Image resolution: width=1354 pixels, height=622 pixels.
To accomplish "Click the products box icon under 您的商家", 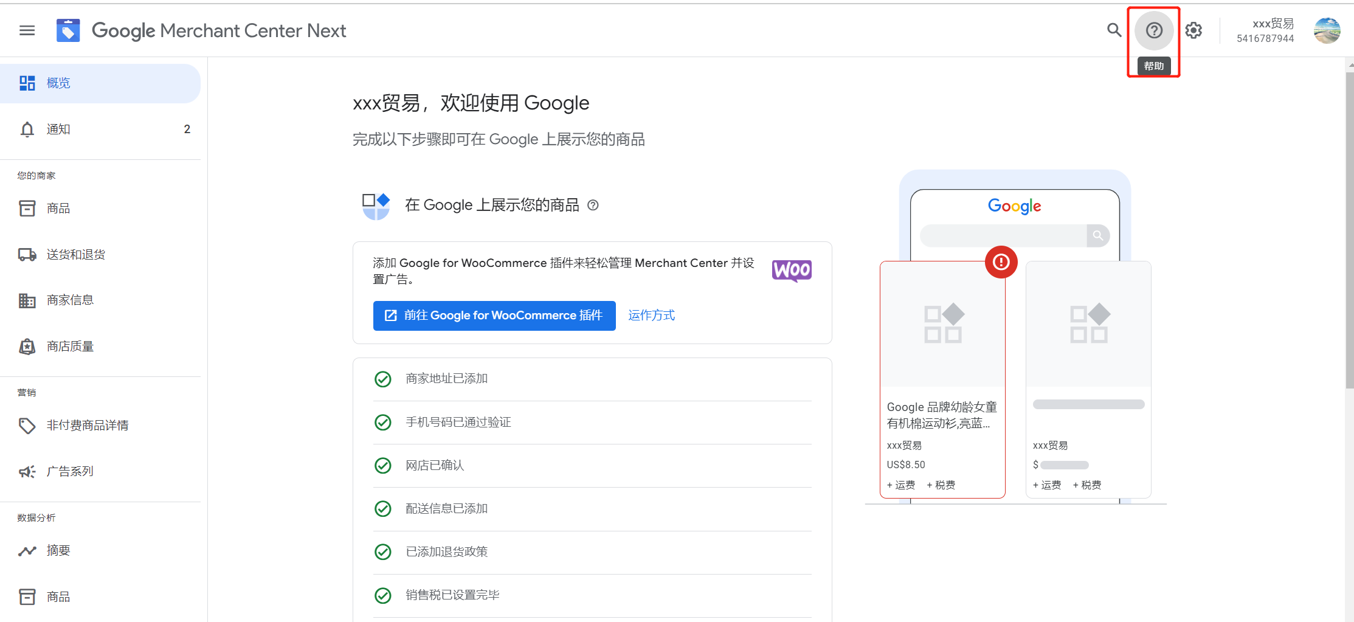I will [x=27, y=209].
